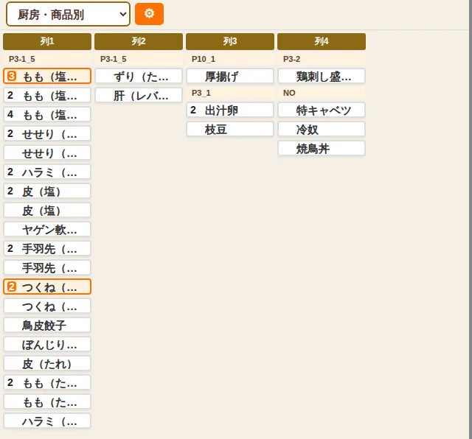This screenshot has height=439, width=472.
Task: Tap the もも（た item with quantity 2
Action: click(47, 382)
